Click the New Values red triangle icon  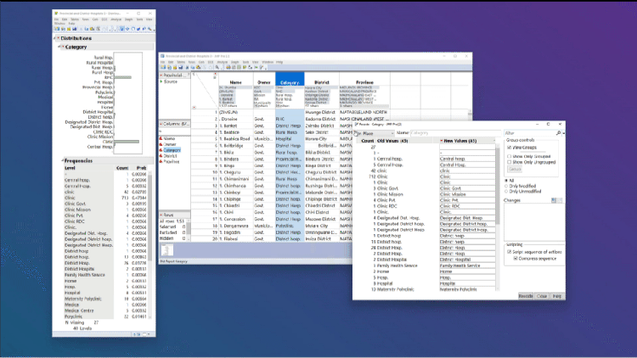click(x=442, y=141)
